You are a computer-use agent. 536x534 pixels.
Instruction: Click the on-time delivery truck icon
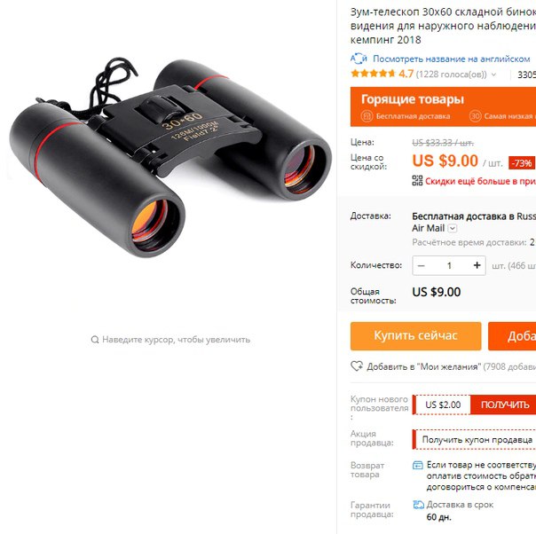(418, 505)
